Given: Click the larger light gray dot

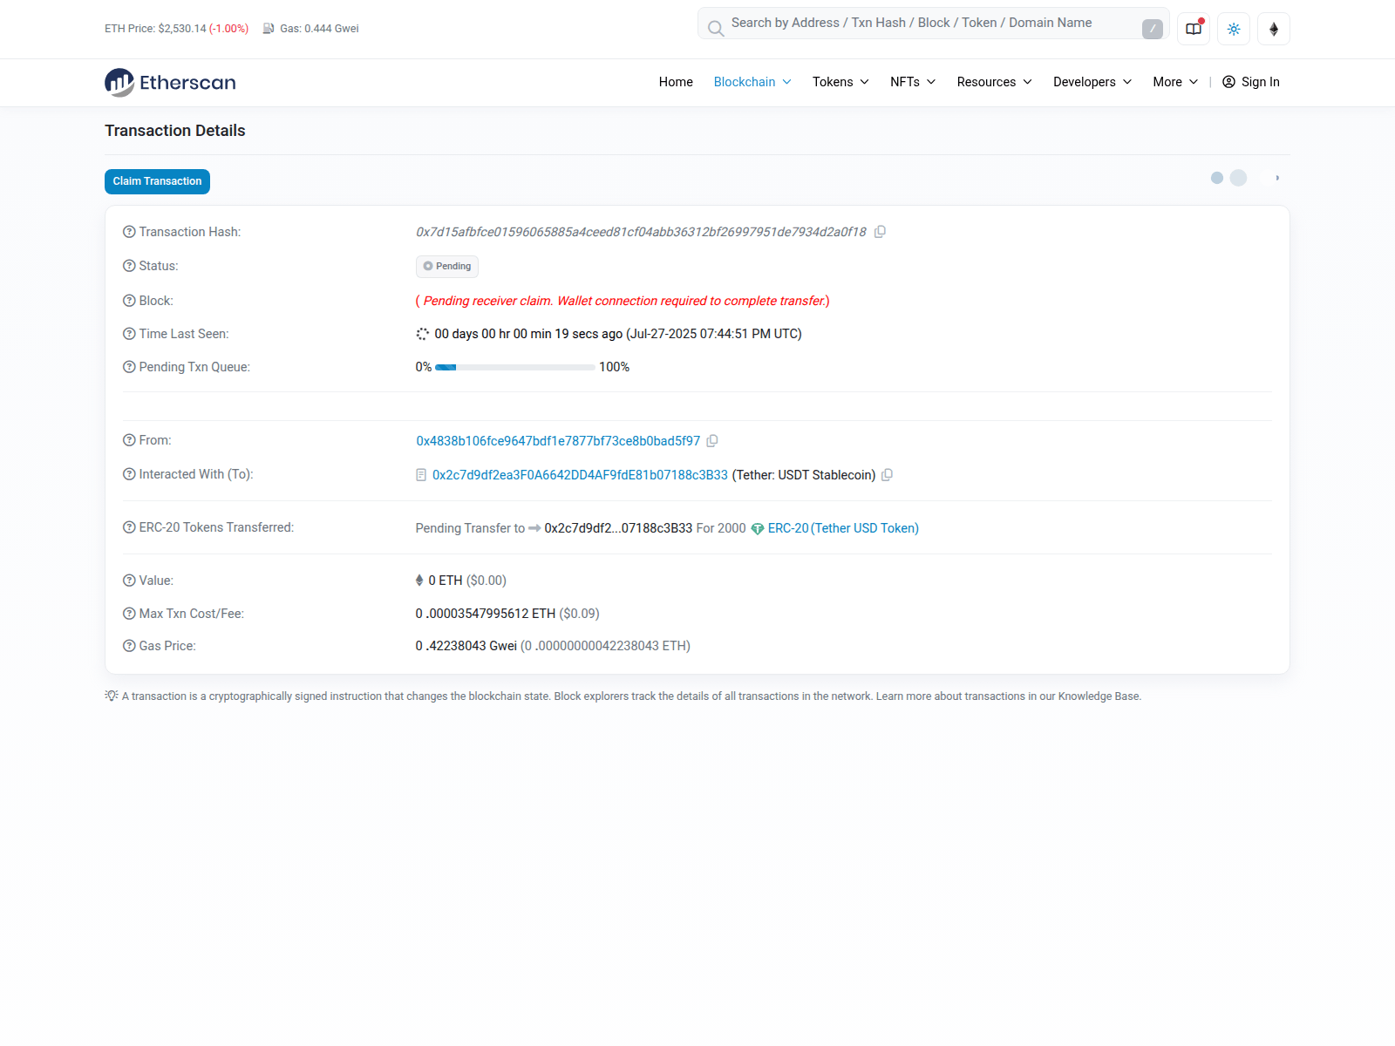Looking at the screenshot, I should (x=1238, y=178).
